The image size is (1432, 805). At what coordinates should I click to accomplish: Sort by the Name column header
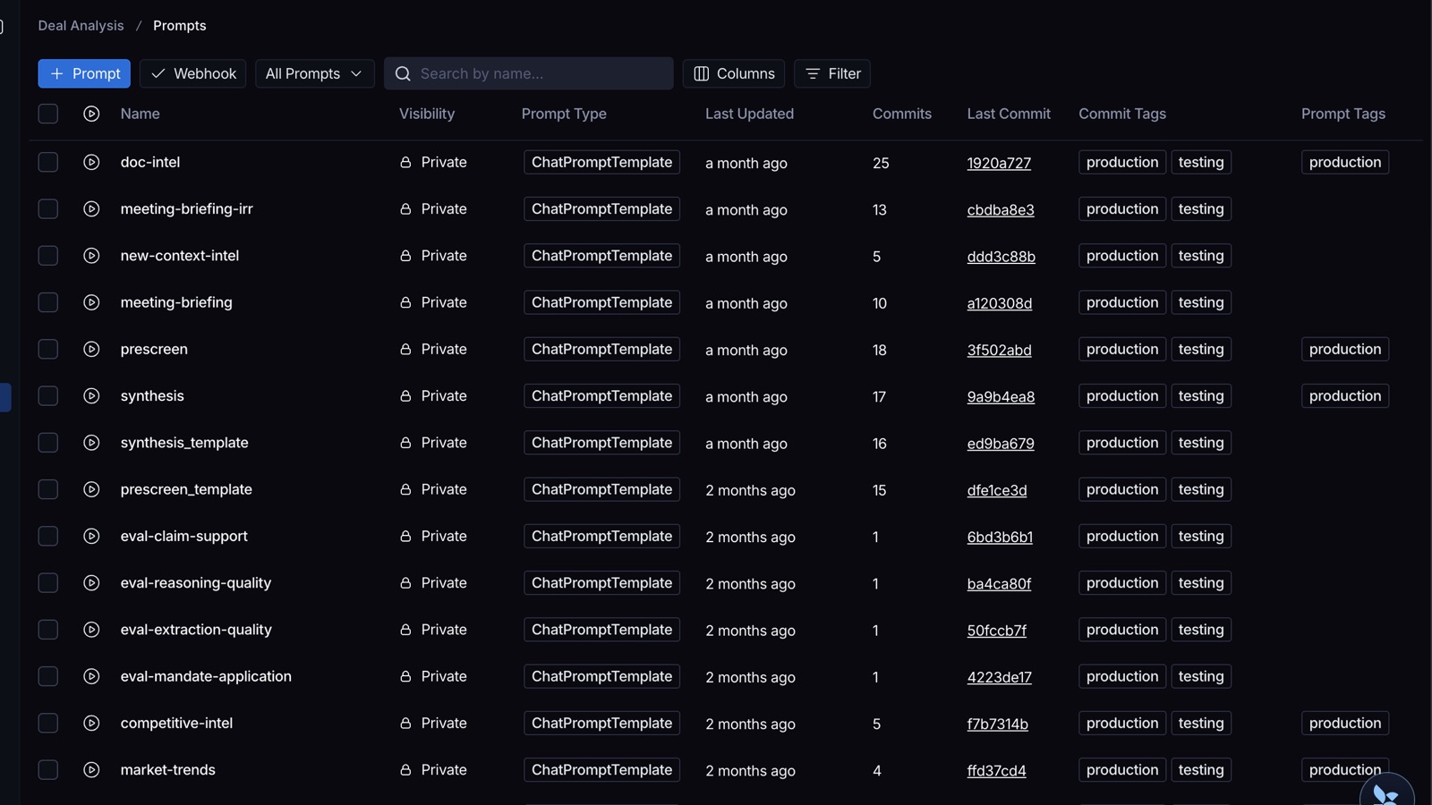(x=141, y=114)
